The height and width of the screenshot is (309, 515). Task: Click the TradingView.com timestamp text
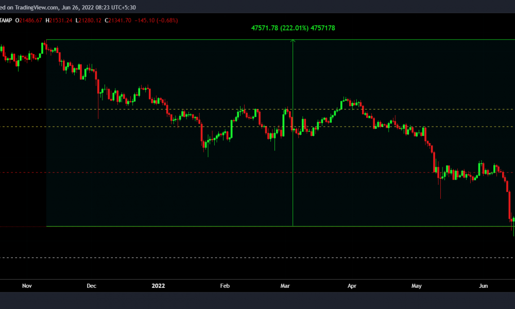[67, 7]
